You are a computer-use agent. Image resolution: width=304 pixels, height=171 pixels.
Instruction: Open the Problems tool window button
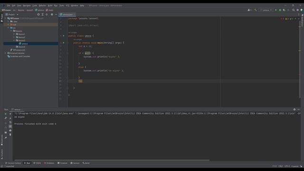49,163
